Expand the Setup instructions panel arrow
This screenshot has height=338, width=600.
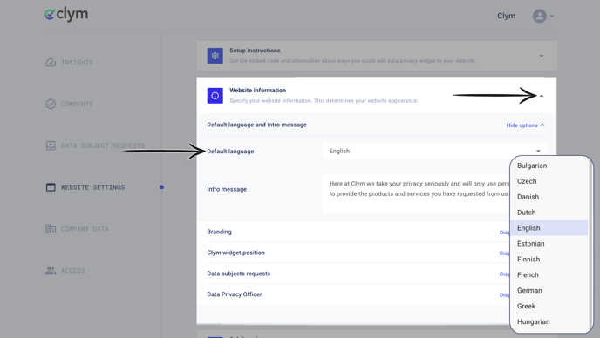coord(541,57)
